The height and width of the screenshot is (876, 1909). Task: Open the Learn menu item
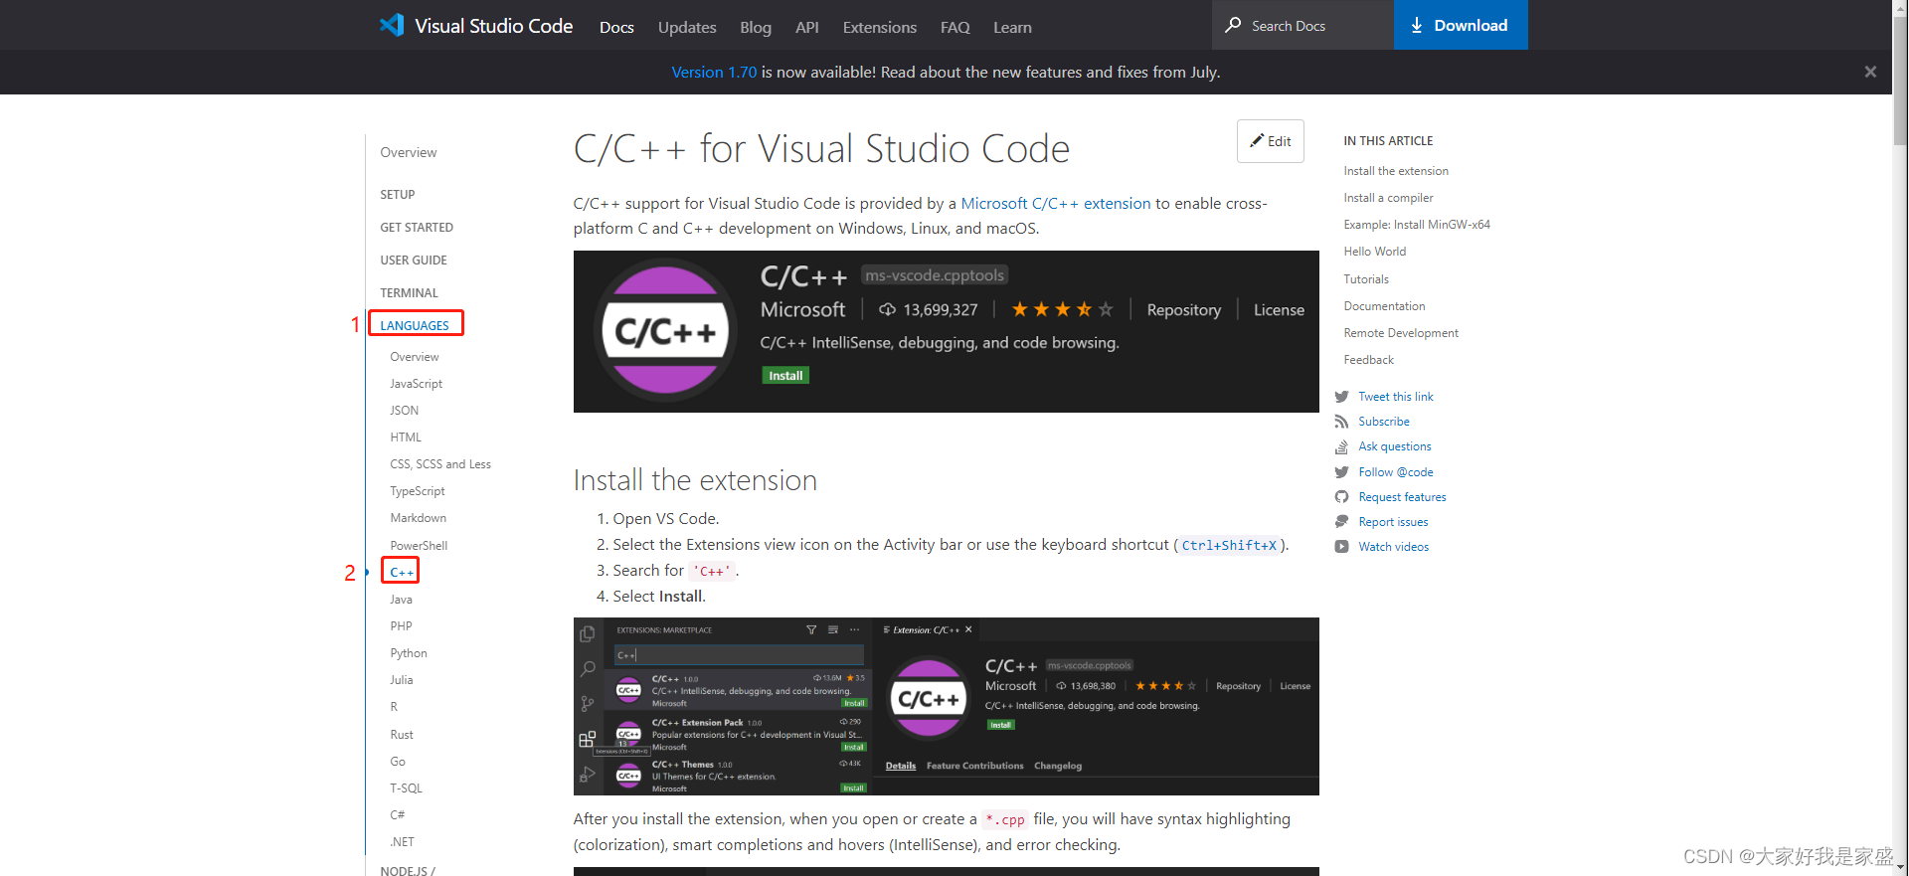pos(1012,27)
